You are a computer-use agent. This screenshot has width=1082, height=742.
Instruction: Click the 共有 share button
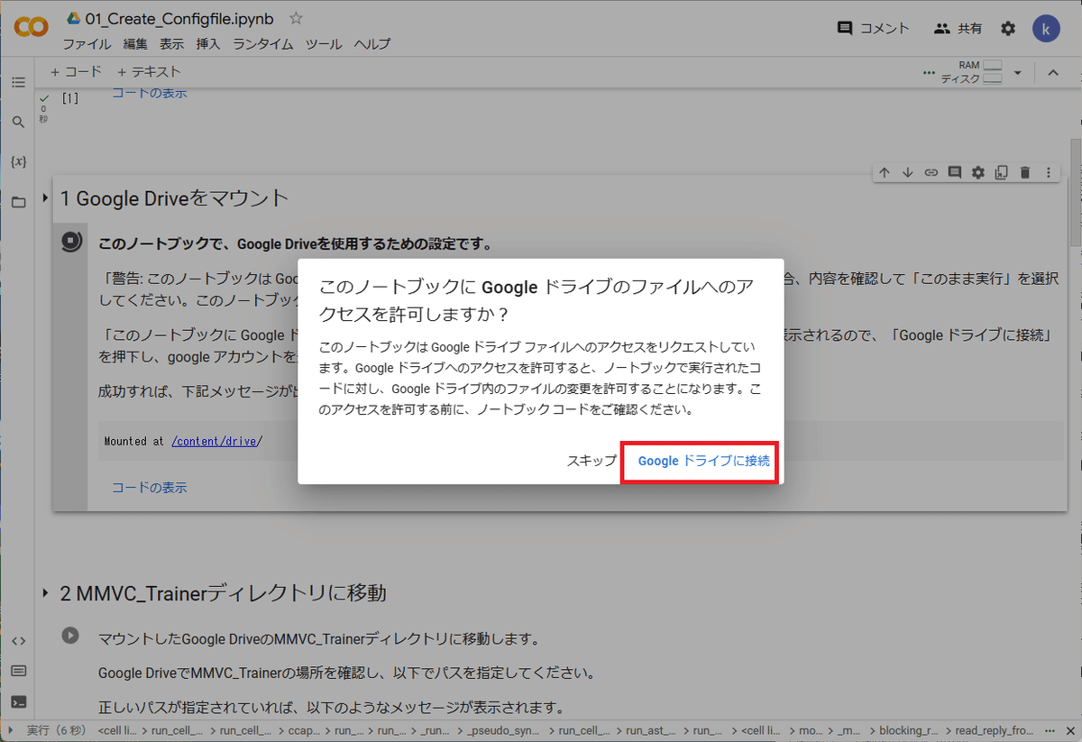[958, 28]
